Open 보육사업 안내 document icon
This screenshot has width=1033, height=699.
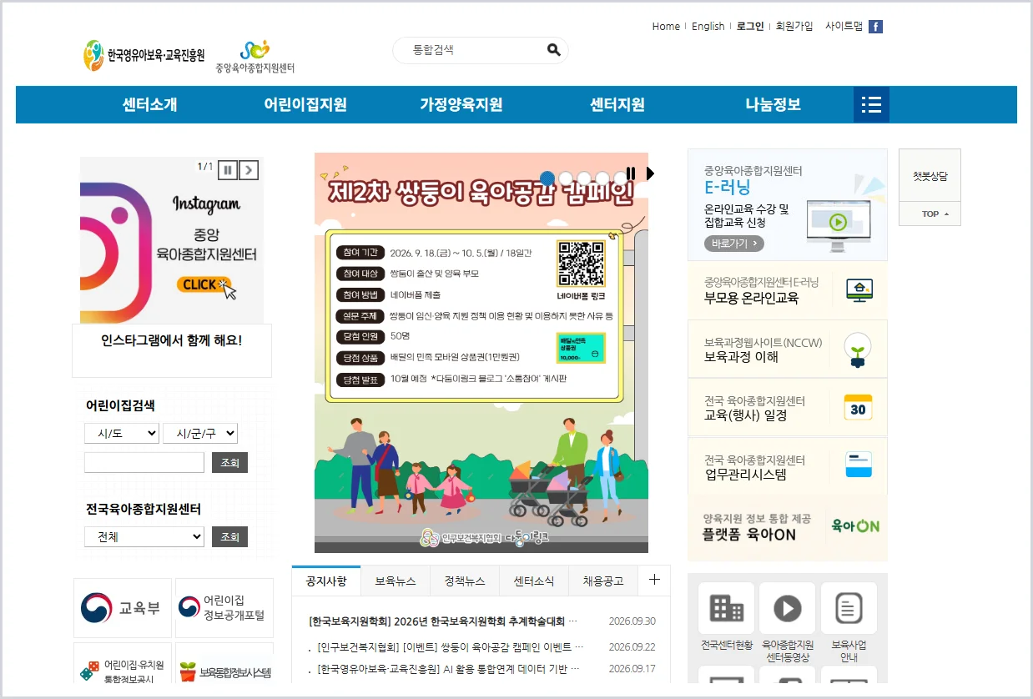coord(849,608)
